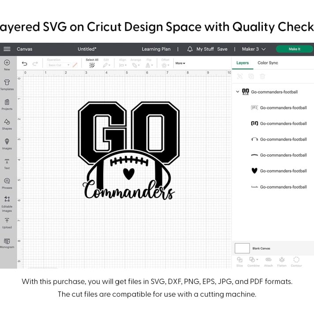Click the delete layer trash icon
This screenshot has width=314, height=314.
click(x=262, y=76)
